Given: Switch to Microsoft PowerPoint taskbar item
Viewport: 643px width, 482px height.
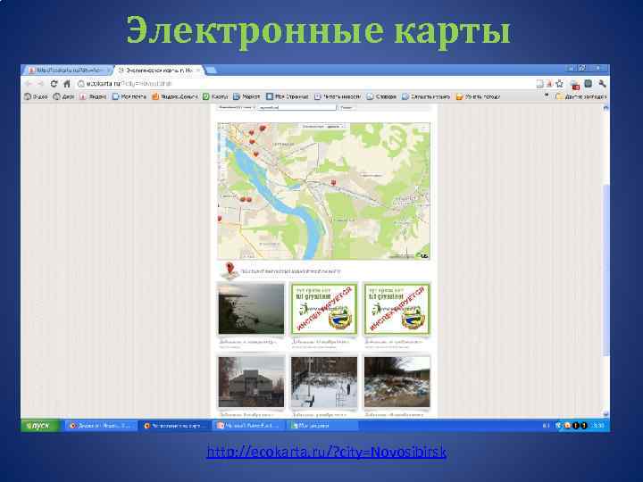Looking at the screenshot, I should pos(249,426).
